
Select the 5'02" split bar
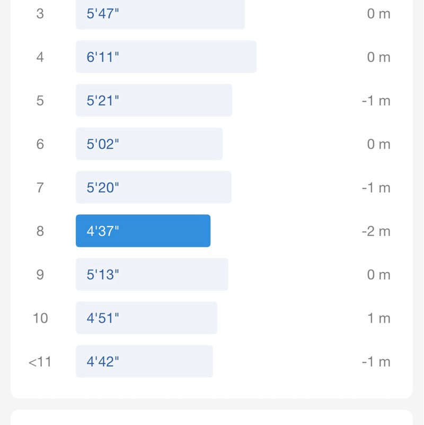(149, 144)
